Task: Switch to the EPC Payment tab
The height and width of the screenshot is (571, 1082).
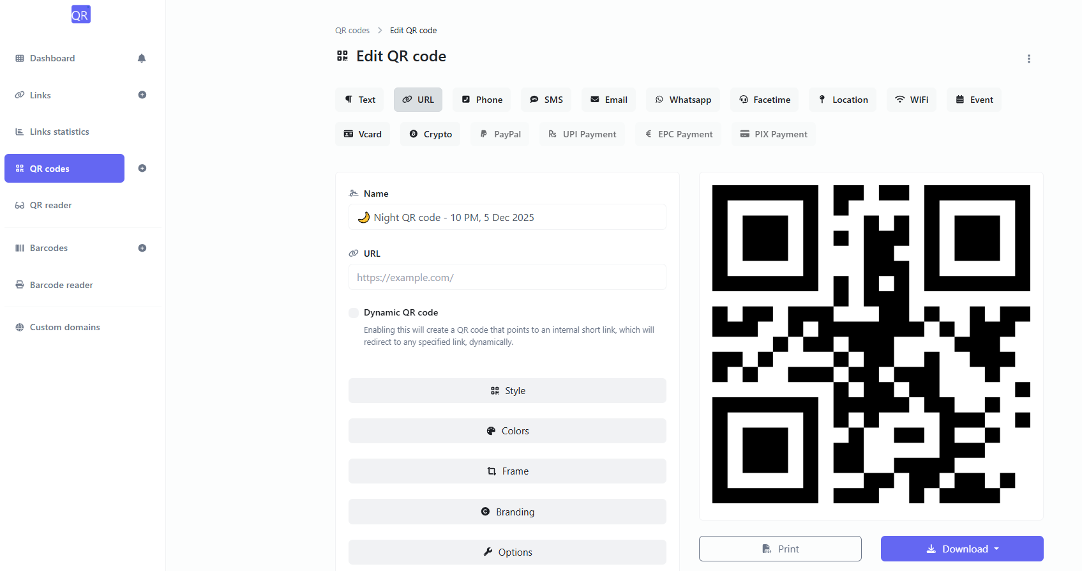Action: coord(678,134)
